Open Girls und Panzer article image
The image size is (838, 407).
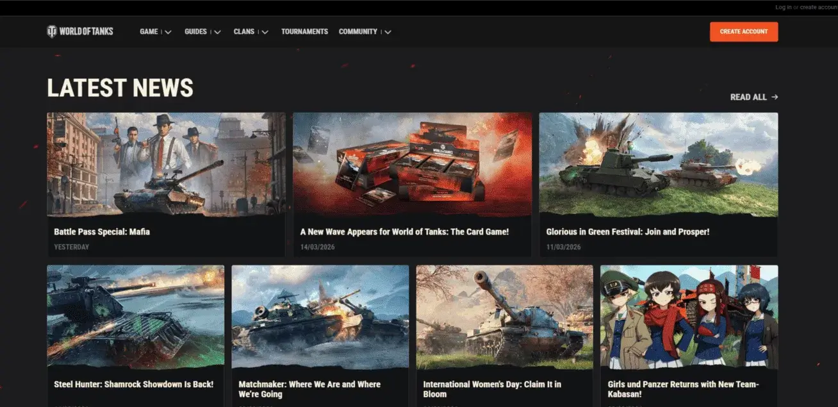click(x=689, y=317)
